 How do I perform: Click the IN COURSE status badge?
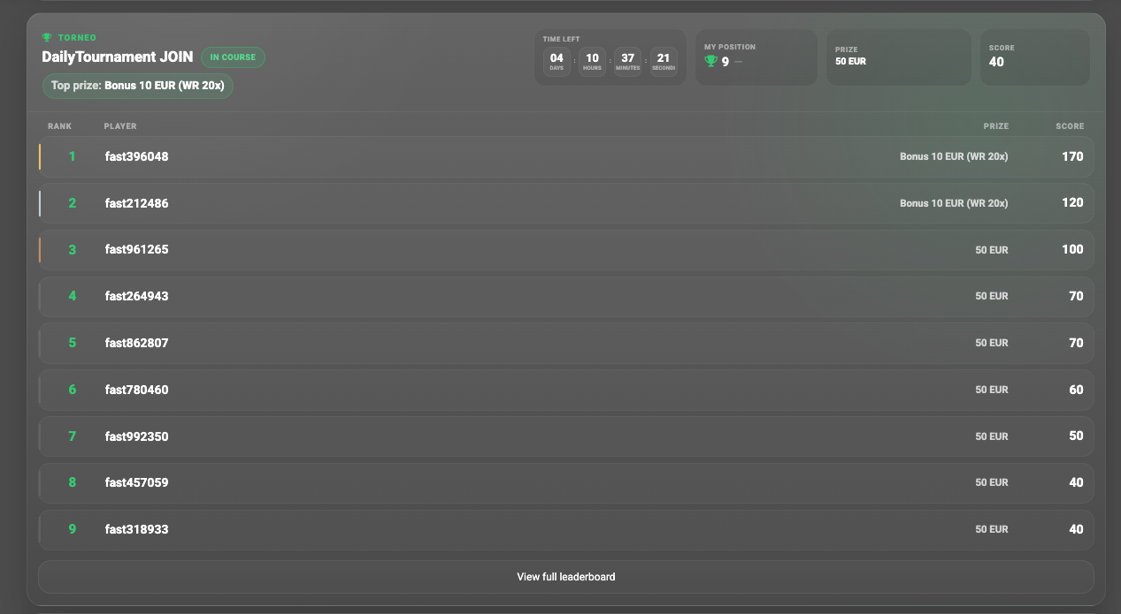pos(233,57)
